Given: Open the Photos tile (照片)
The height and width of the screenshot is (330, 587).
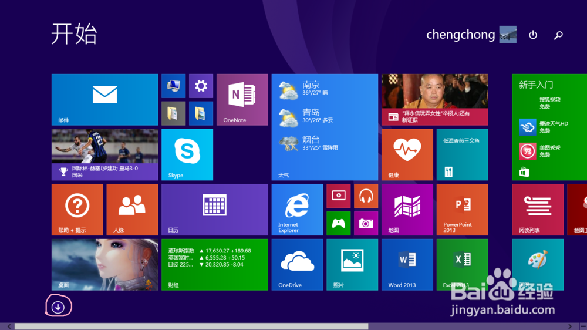Looking at the screenshot, I should [352, 265].
